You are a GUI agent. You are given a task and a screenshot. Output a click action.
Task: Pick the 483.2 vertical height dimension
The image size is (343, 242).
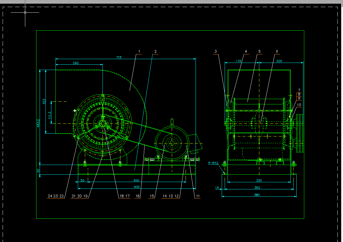pos(38,123)
